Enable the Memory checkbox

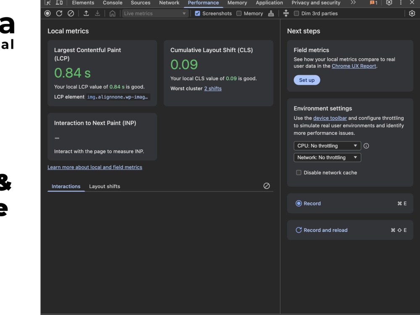(239, 13)
